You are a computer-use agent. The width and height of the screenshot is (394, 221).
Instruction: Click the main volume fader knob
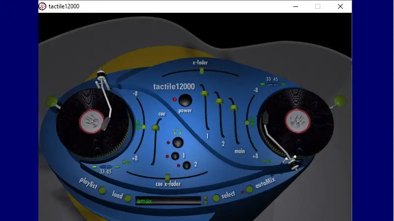[234, 108]
